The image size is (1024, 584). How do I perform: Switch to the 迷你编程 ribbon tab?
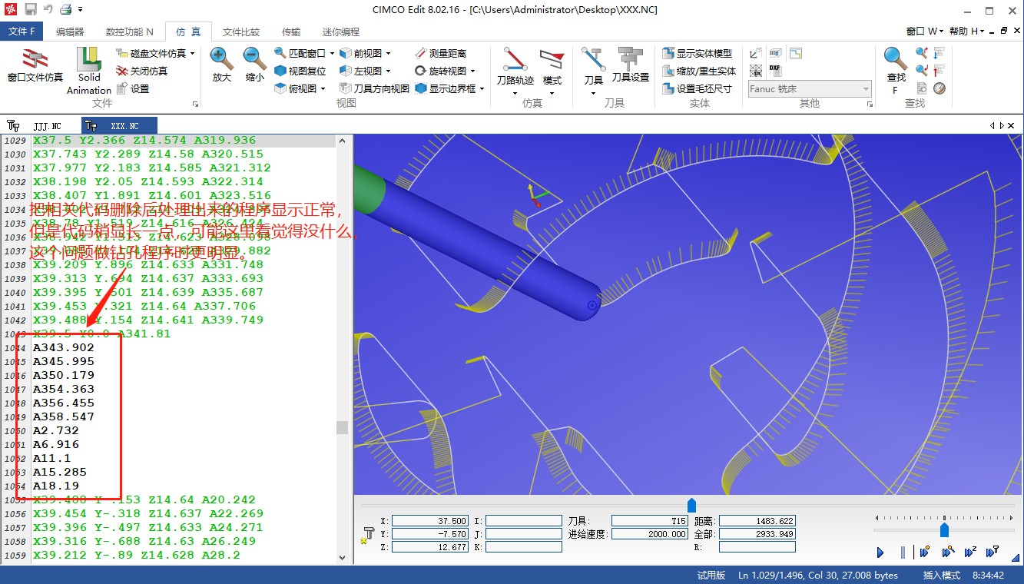(x=340, y=32)
